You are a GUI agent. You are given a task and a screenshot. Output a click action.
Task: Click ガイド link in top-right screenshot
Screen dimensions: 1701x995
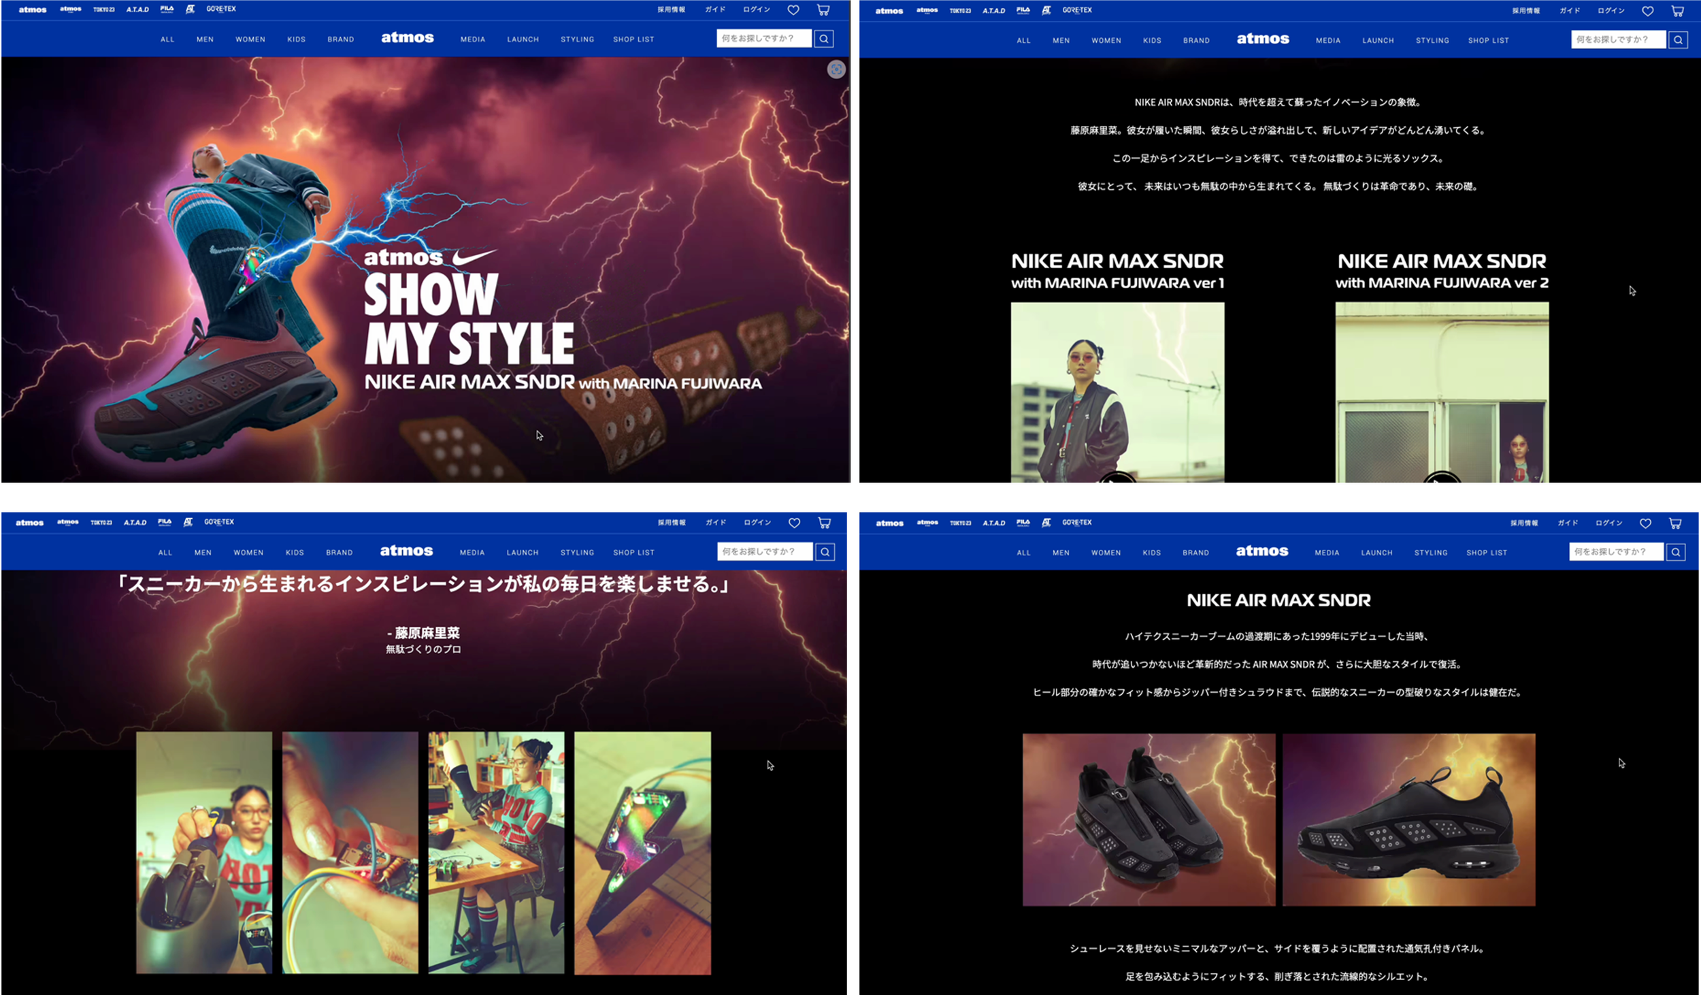click(x=1570, y=11)
